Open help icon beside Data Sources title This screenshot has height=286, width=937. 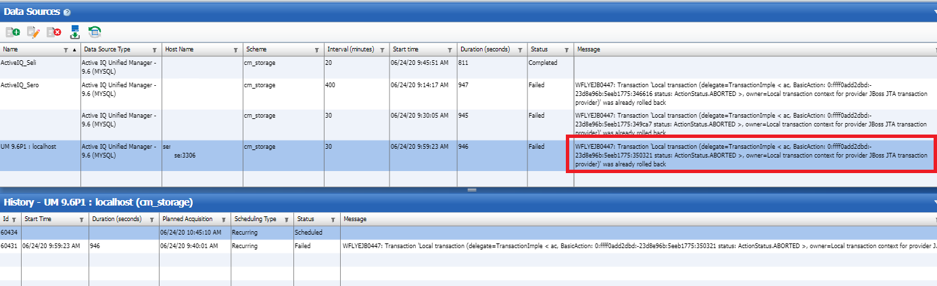[66, 13]
